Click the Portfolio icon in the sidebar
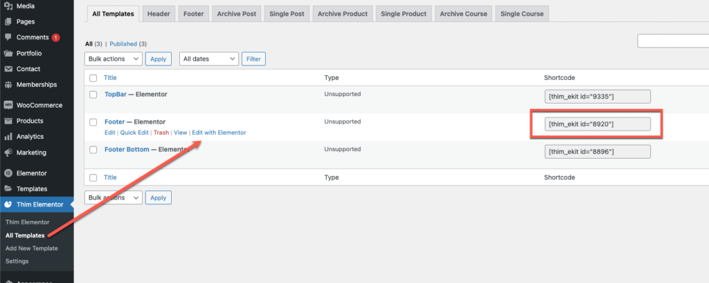 tap(8, 53)
